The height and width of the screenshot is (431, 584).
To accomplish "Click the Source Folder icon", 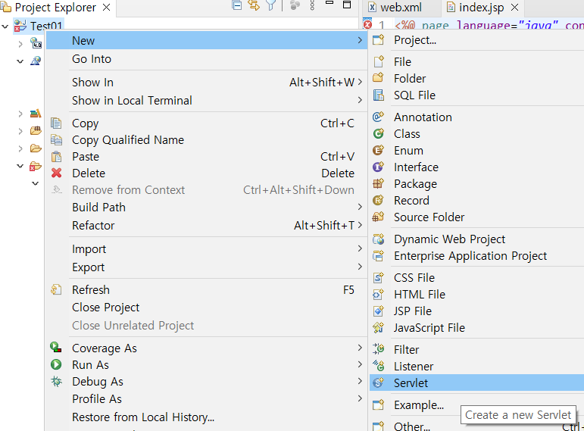I will (x=379, y=217).
